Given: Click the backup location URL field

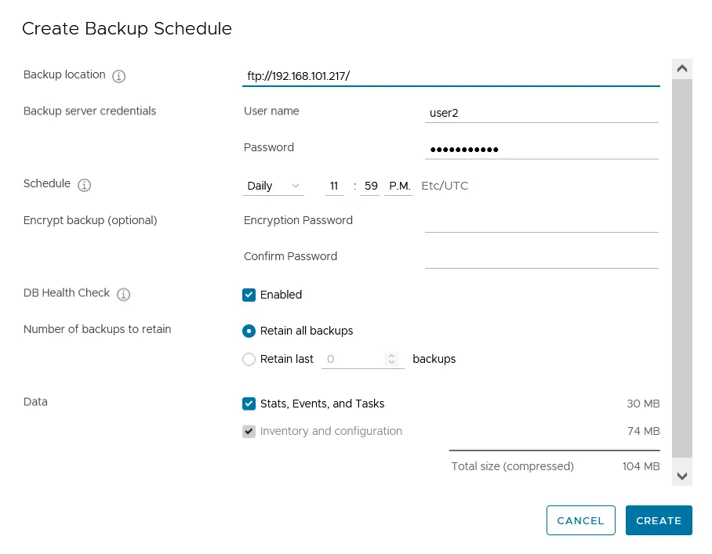Looking at the screenshot, I should point(451,76).
